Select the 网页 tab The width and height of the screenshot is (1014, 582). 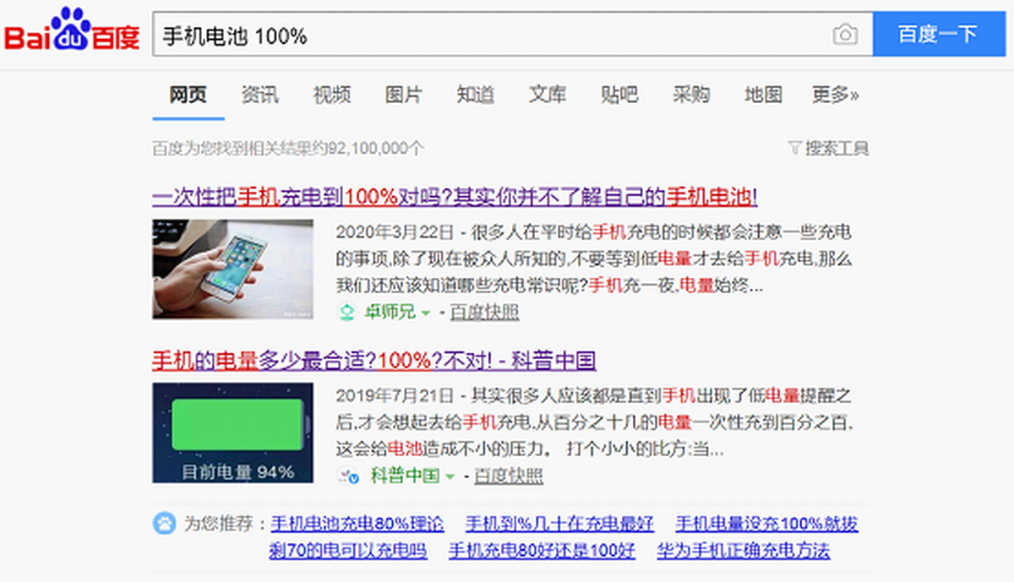pyautogui.click(x=188, y=95)
